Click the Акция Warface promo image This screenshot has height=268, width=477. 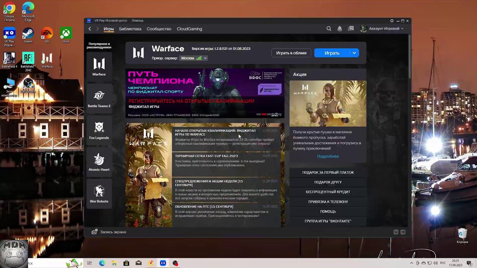tap(328, 103)
